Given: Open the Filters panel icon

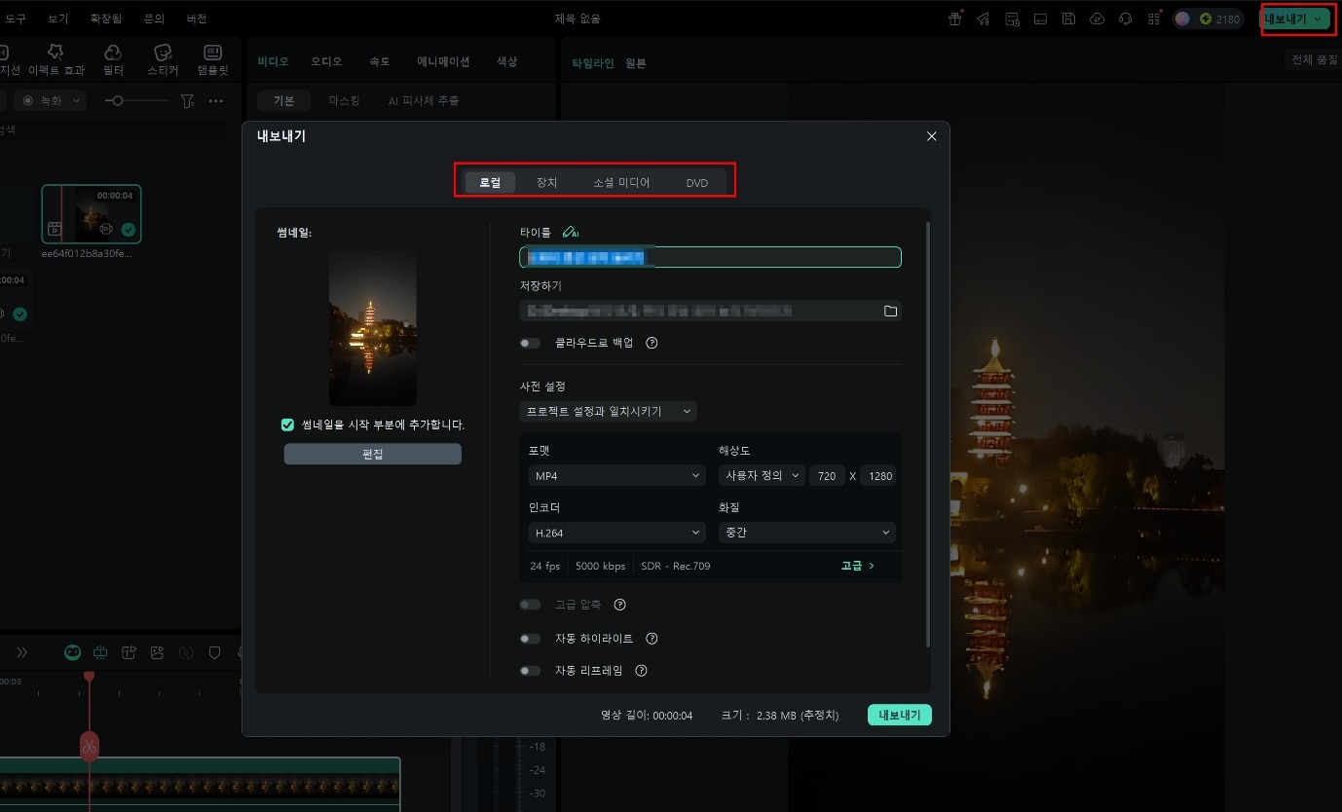Looking at the screenshot, I should coord(113,60).
